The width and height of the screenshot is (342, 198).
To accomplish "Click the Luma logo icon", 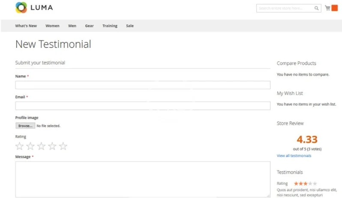I will coord(21,7).
